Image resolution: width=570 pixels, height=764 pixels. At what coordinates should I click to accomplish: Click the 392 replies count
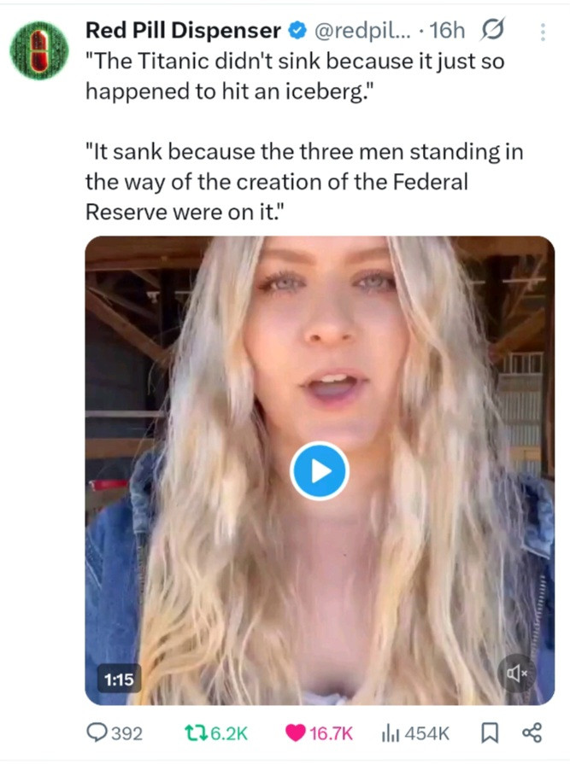pyautogui.click(x=127, y=733)
